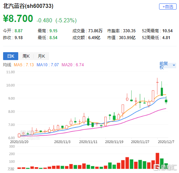179x173 pixels.
Task: Click the last green candlestick near 8.70
Action: pyautogui.click(x=166, y=101)
